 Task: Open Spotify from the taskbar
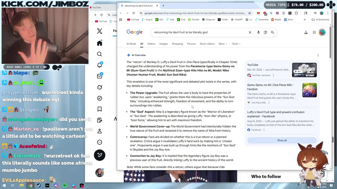point(65,186)
